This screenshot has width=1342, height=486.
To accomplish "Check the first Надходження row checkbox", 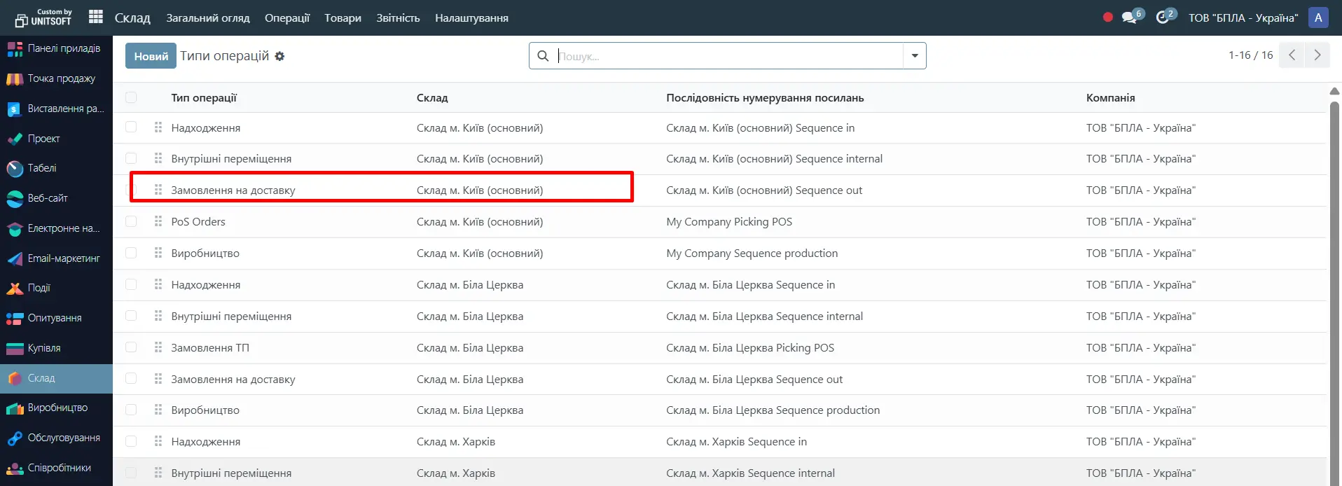I will click(x=131, y=127).
